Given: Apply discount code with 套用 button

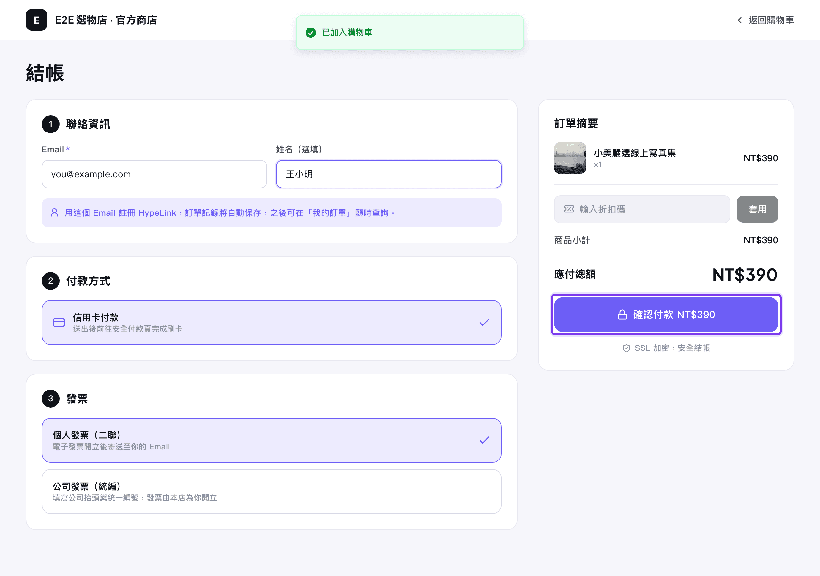Looking at the screenshot, I should (757, 209).
